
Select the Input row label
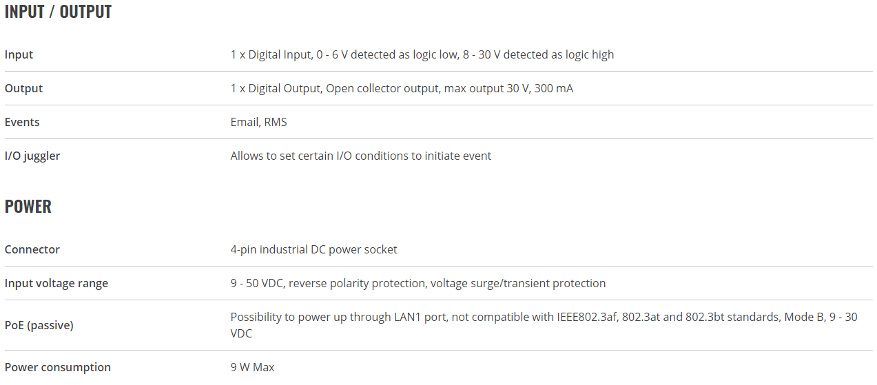tap(19, 54)
